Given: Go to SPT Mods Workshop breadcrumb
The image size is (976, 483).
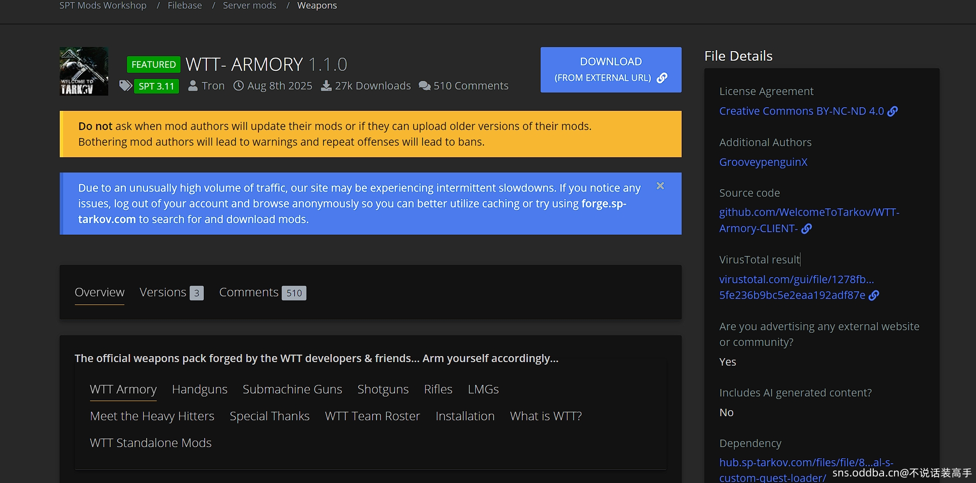Looking at the screenshot, I should (103, 6).
